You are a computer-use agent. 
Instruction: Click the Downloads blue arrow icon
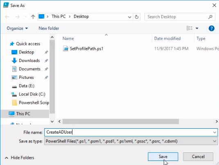(14, 60)
